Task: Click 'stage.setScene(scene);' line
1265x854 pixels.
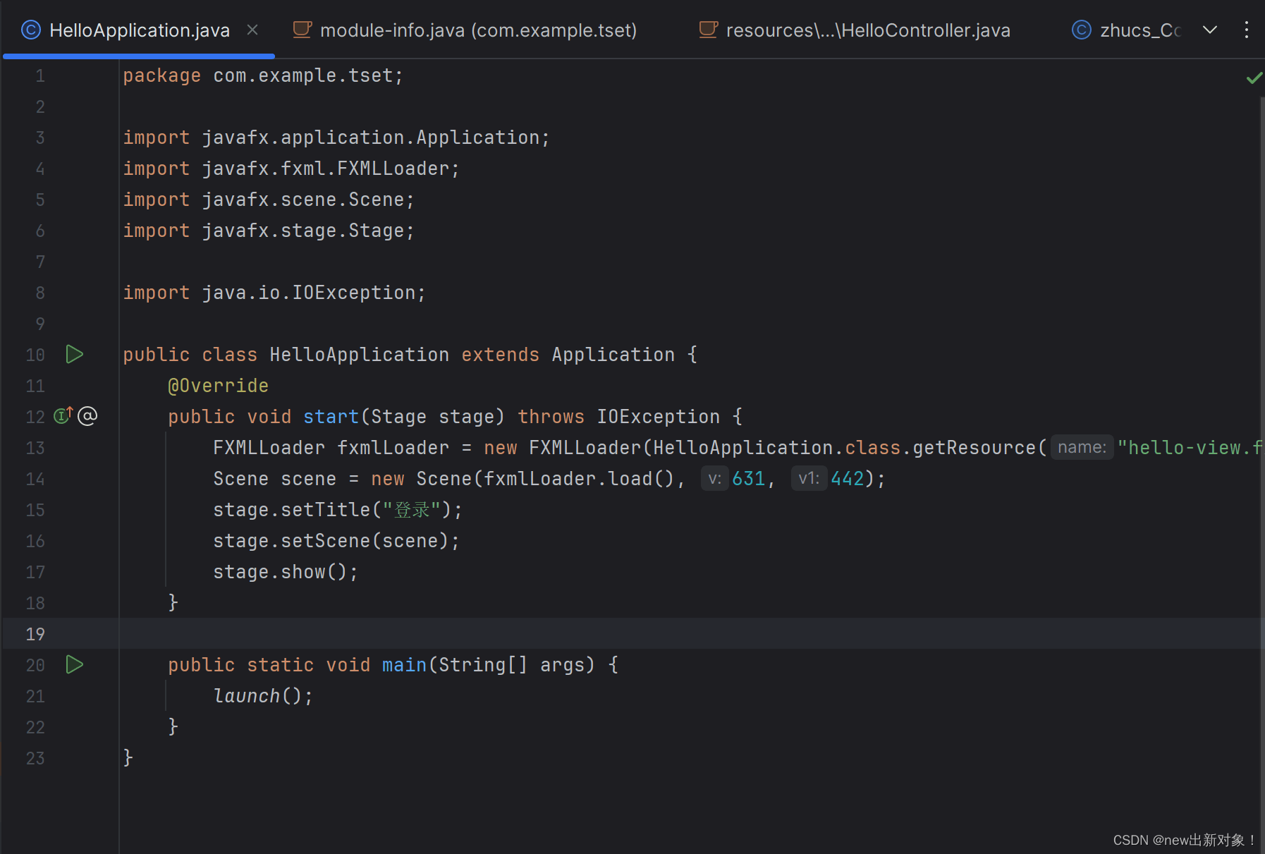Action: [336, 541]
